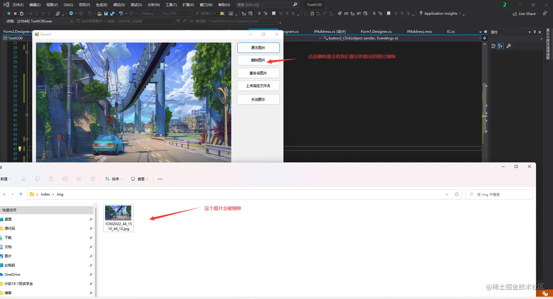Expand the 排序 sort menu in Explorer

(x=114, y=179)
